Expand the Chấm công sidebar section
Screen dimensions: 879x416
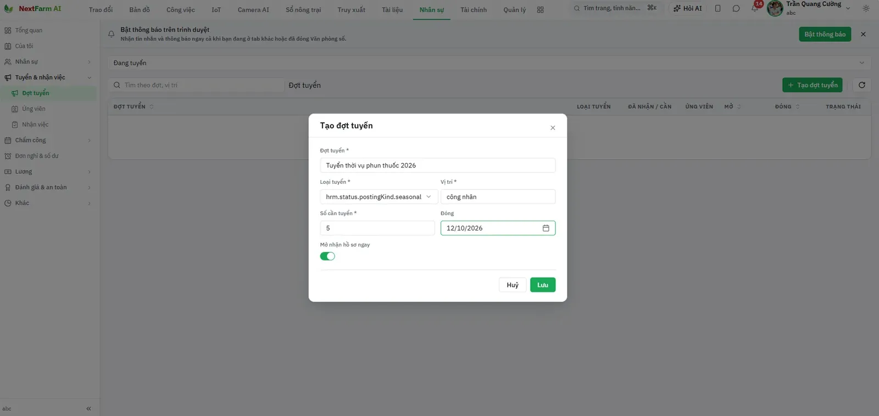tap(48, 140)
